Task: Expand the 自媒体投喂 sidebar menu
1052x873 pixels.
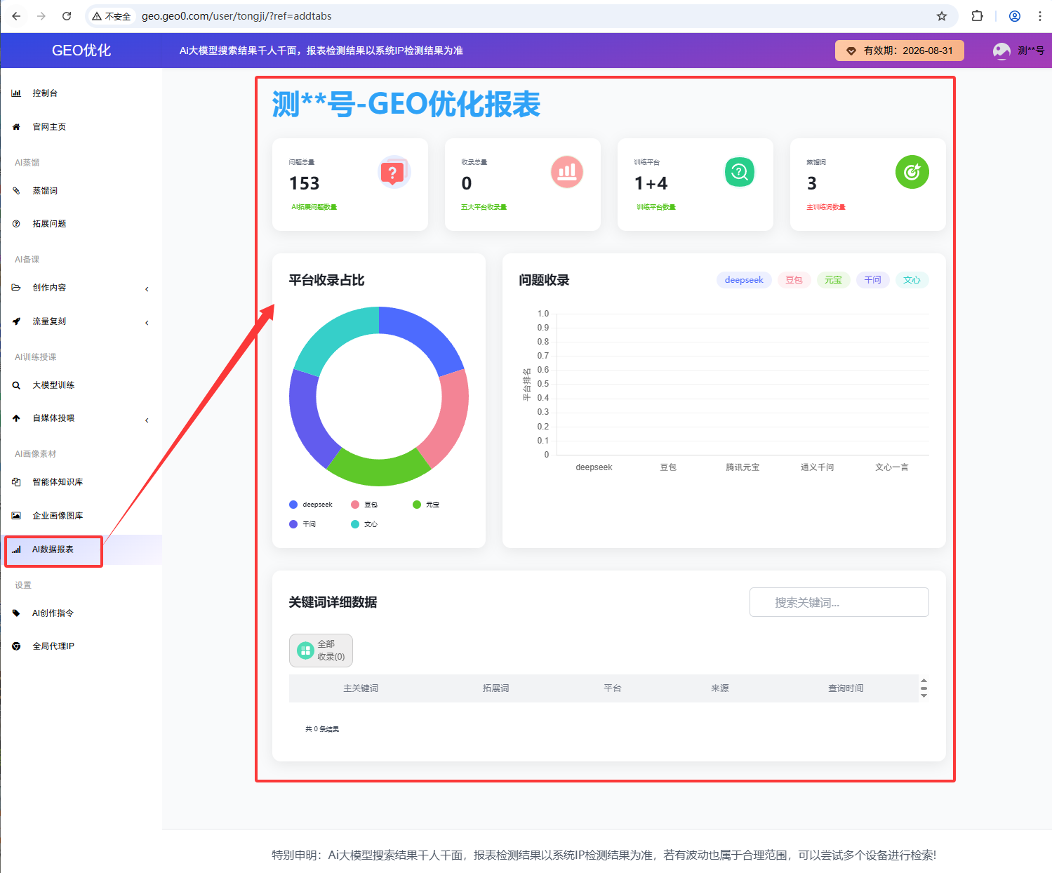Action: pyautogui.click(x=81, y=418)
